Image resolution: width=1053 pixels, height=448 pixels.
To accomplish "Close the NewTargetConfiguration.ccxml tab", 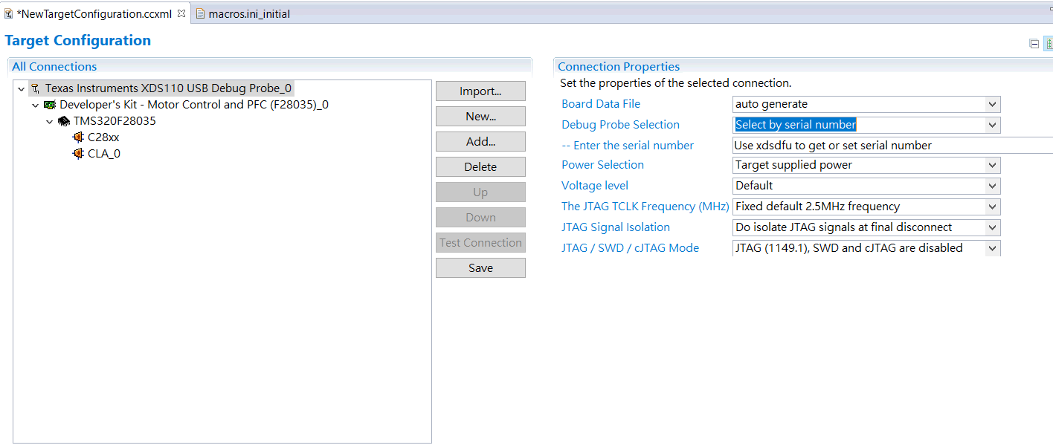I will (x=181, y=13).
